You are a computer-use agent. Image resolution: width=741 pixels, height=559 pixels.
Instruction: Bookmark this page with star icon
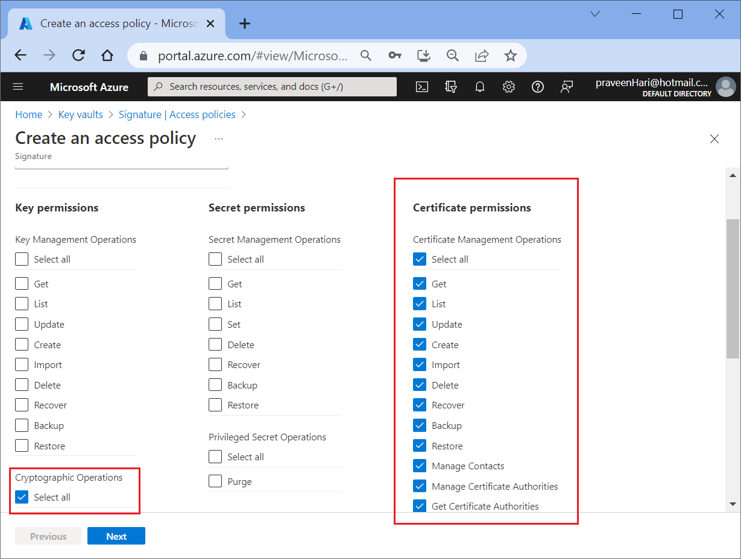click(511, 55)
